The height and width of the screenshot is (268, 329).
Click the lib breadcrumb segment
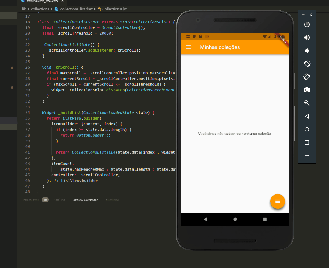[x=24, y=9]
